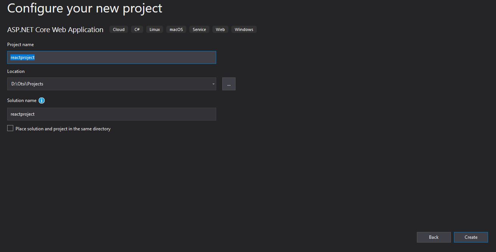
Task: Browse for location with the ellipsis button
Action: (x=229, y=84)
